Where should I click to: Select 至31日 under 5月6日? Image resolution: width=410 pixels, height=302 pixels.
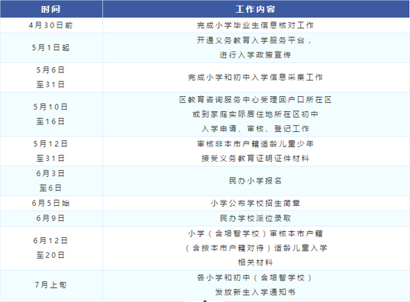click(51, 85)
